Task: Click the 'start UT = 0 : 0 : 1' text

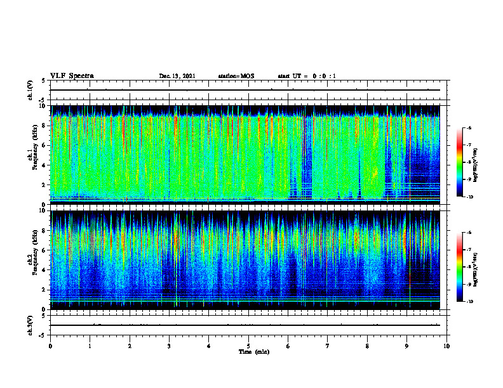Action: pos(307,76)
